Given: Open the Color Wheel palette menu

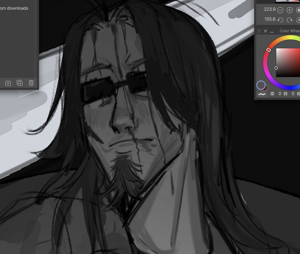Looking at the screenshot, I should point(259,31).
